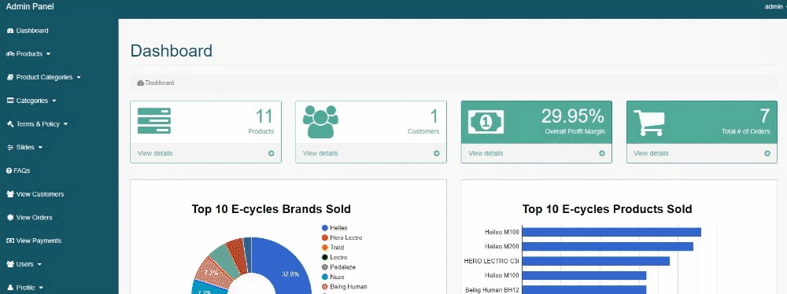Viewport: 787px width, 294px height.
Task: Click the breadcrumb gauge icon
Action: pyautogui.click(x=141, y=83)
